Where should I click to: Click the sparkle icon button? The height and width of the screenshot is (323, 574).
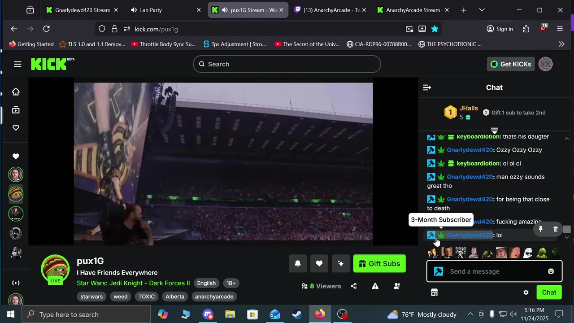341,264
